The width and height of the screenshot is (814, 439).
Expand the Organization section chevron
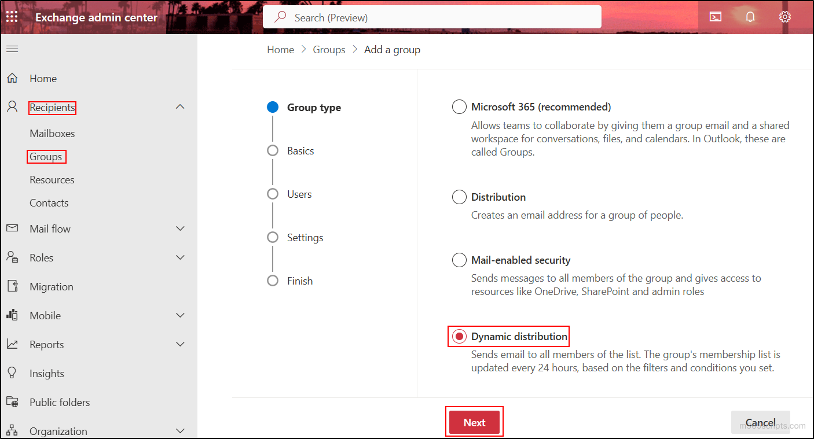(180, 431)
